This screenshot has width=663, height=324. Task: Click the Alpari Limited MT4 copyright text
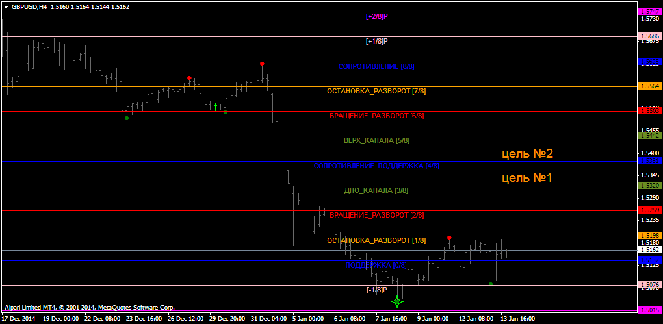pos(90,308)
